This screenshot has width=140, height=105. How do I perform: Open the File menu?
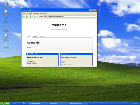point(24,13)
